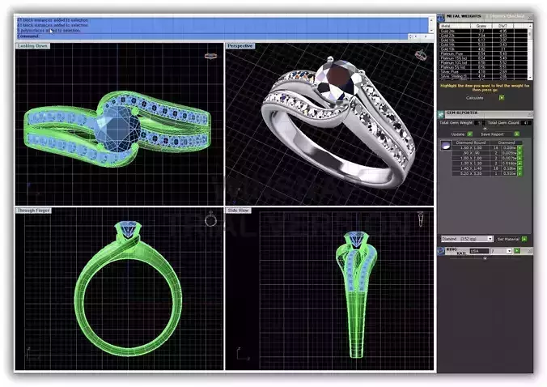Open the ring size 7 dropdown

click(x=509, y=251)
